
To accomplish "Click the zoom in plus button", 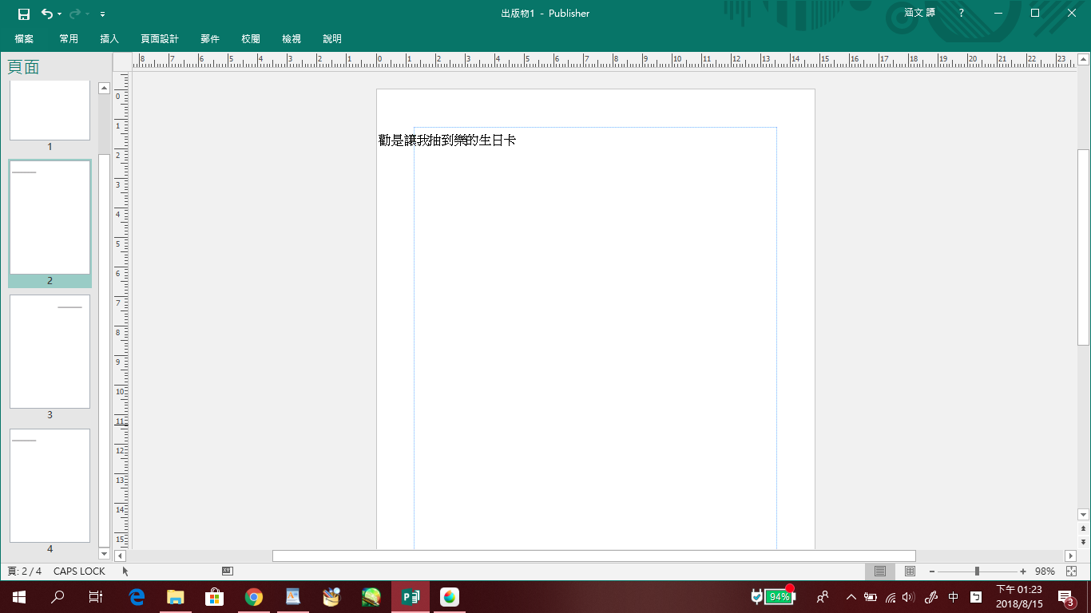I will [1023, 571].
